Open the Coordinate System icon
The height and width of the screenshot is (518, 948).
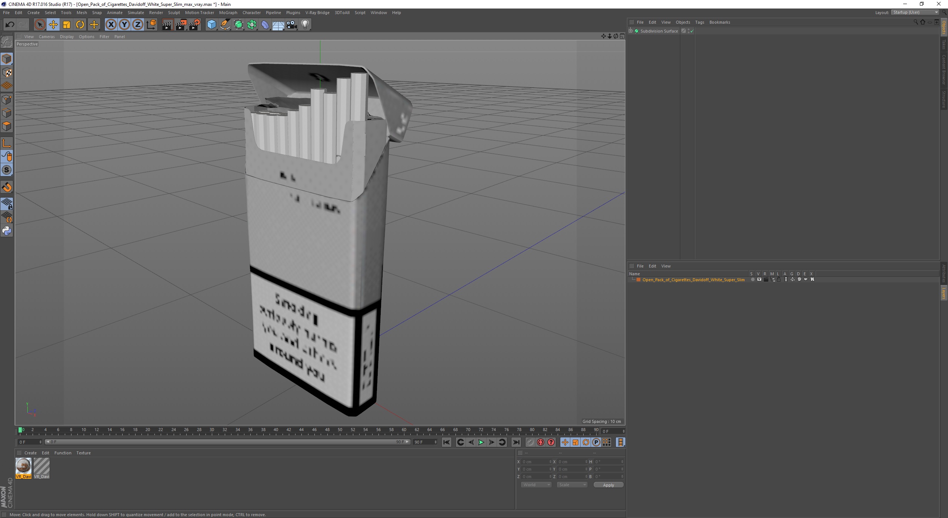pyautogui.click(x=151, y=25)
